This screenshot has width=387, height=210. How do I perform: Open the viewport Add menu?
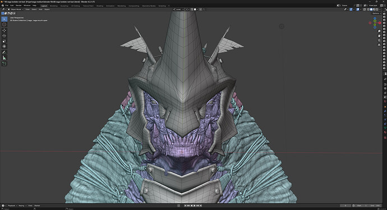(x=40, y=10)
